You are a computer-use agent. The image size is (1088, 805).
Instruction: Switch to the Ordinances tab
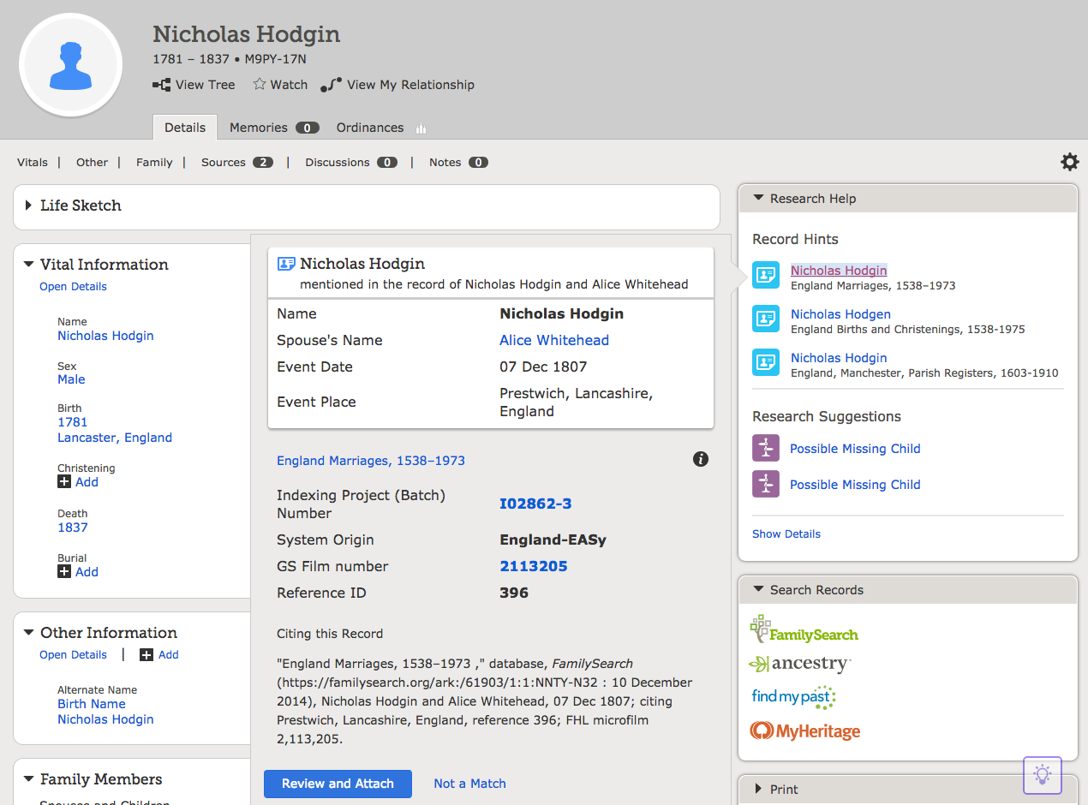370,128
